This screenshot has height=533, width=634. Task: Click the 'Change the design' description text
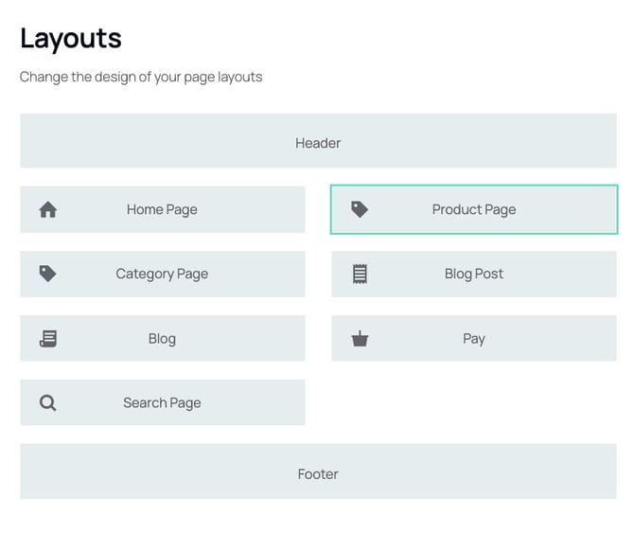[x=141, y=77]
